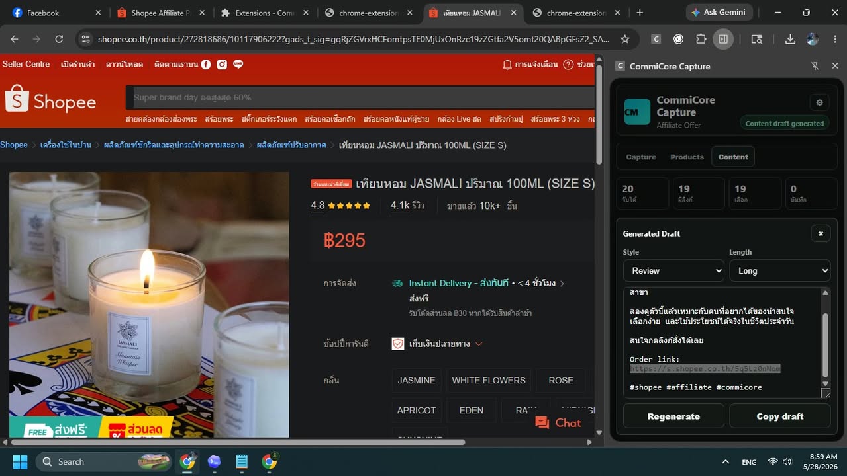Open the 4.1k reviews link

click(x=407, y=206)
